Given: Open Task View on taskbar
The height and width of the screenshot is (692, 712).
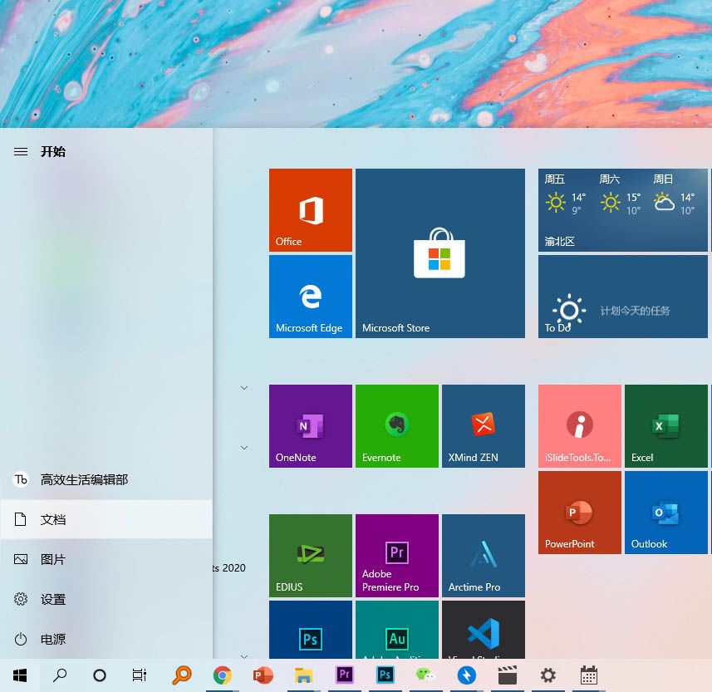Looking at the screenshot, I should 140,675.
